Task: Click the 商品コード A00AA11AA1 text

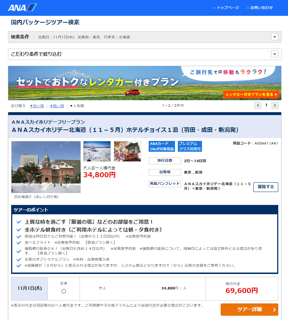Action: click(255, 143)
